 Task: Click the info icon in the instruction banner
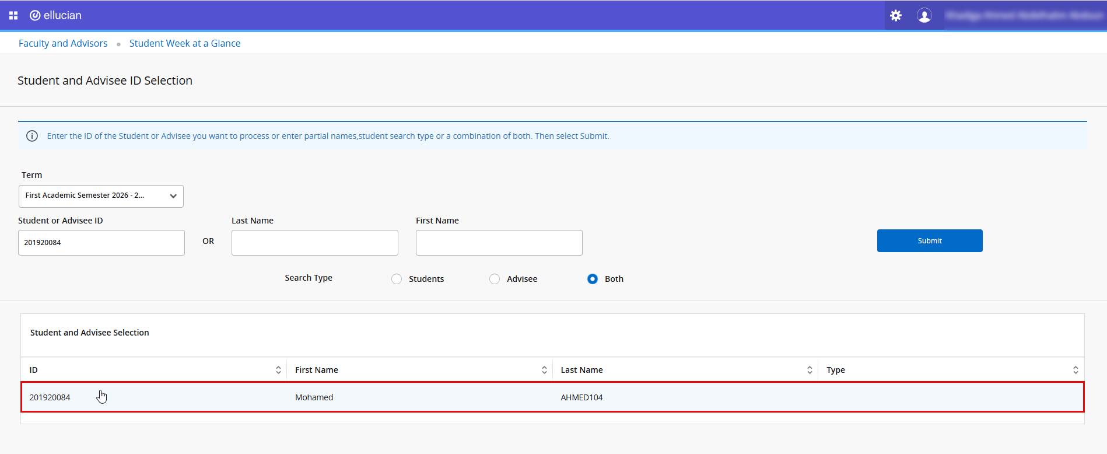32,136
